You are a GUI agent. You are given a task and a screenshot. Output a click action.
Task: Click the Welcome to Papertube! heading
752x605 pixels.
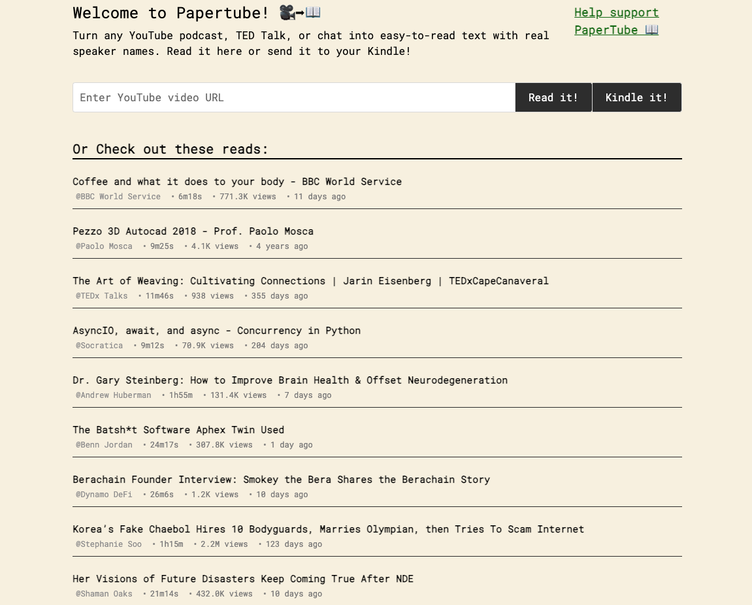[x=171, y=13]
